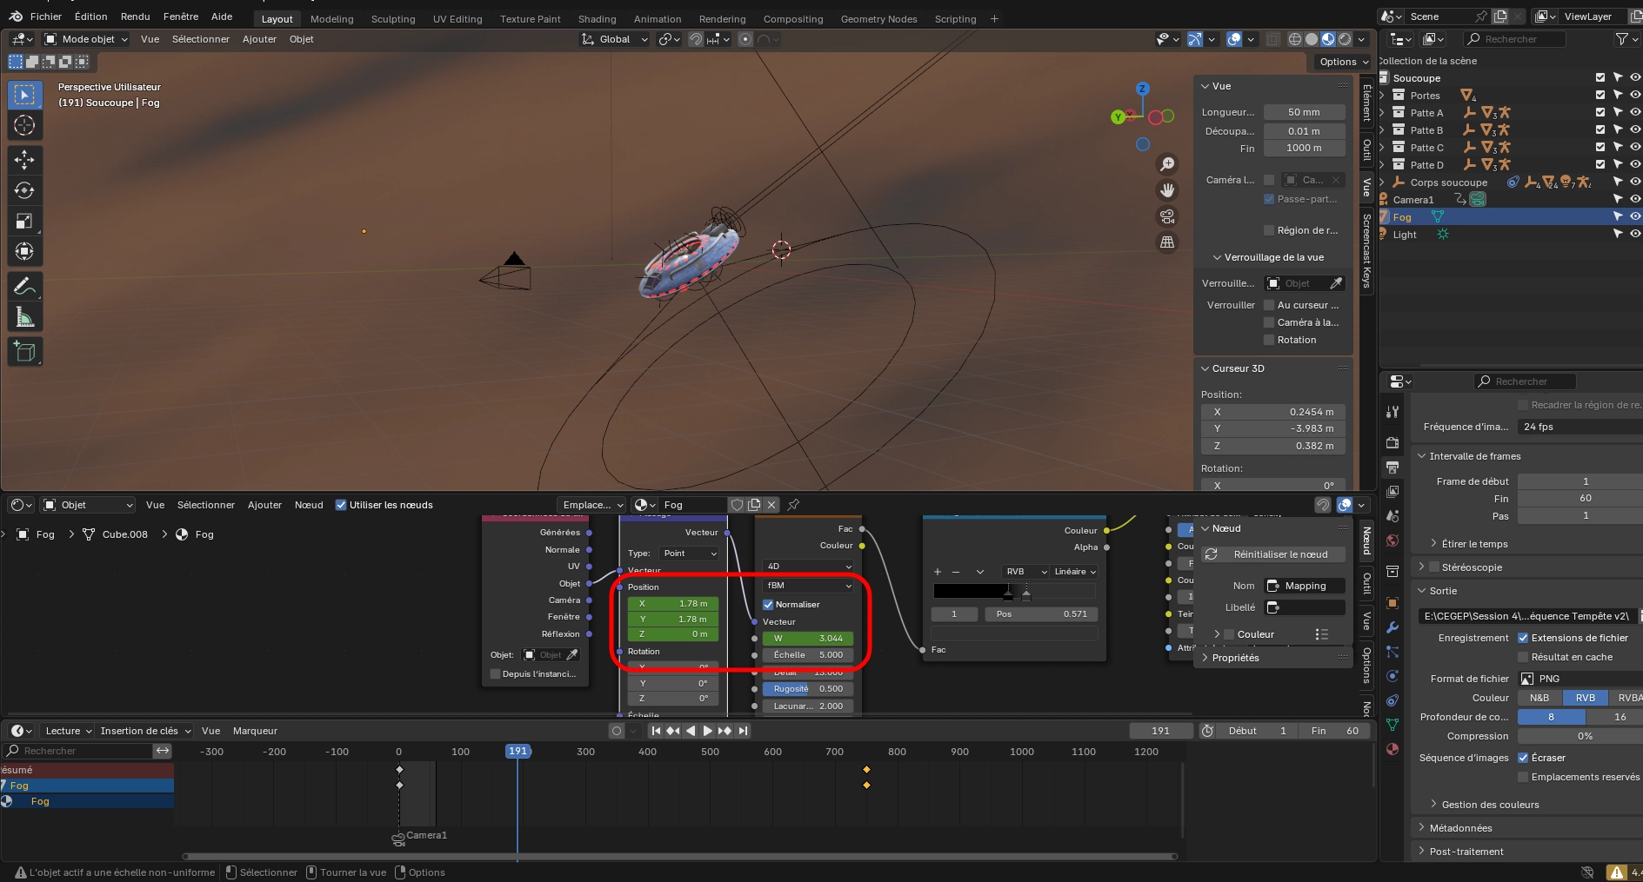Open the Rendu menu
The height and width of the screenshot is (882, 1643).
(x=135, y=17)
